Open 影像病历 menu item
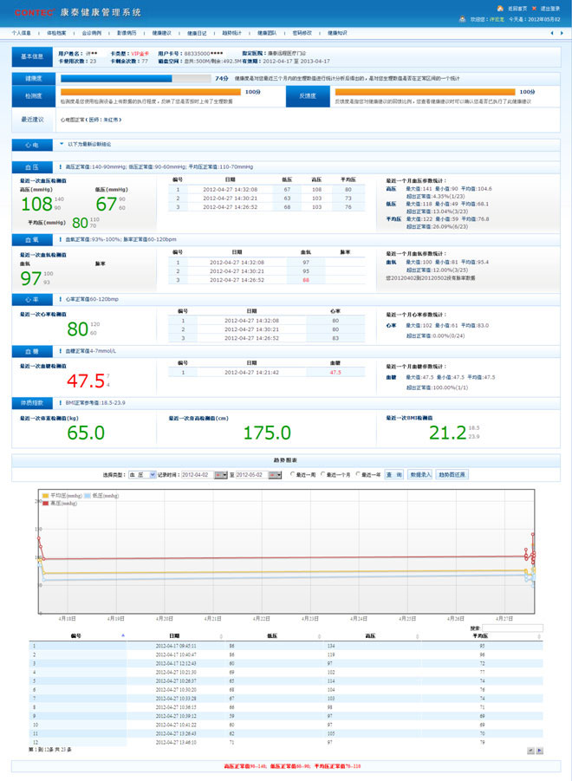The image size is (572, 781). point(127,33)
